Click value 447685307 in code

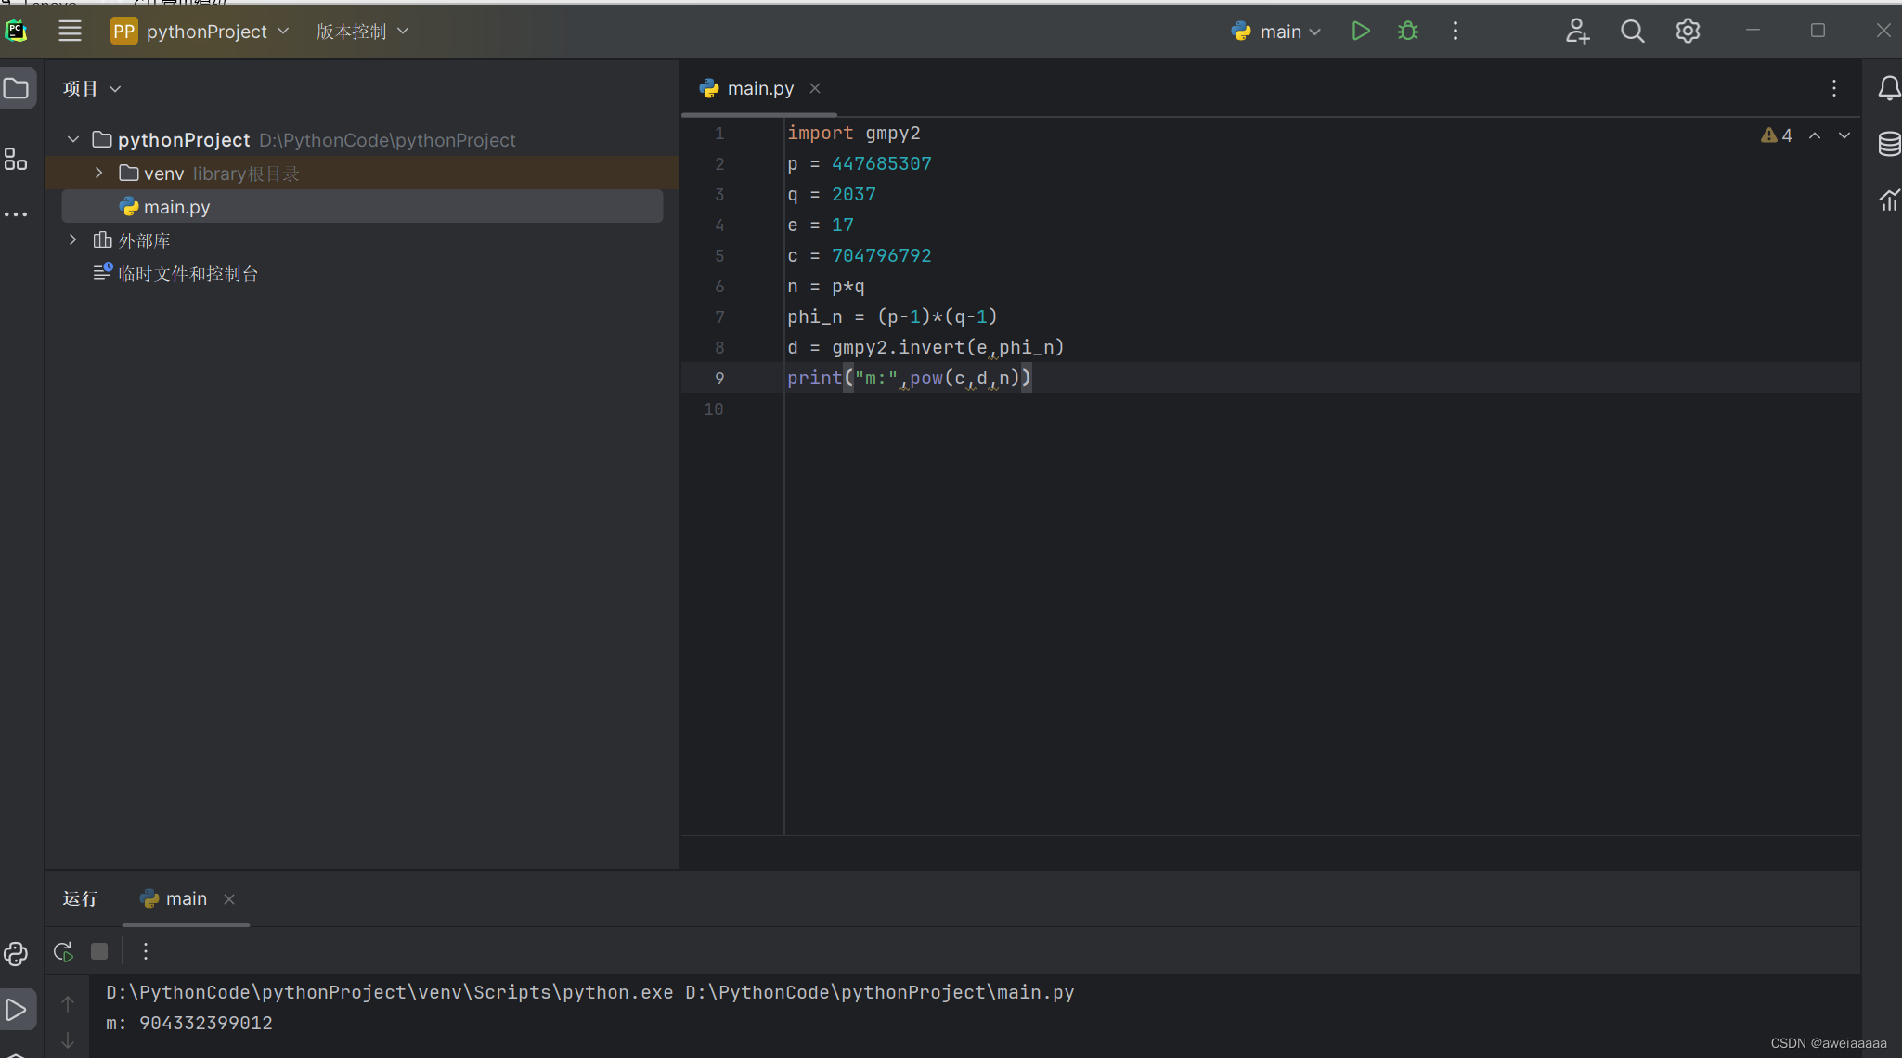coord(881,163)
